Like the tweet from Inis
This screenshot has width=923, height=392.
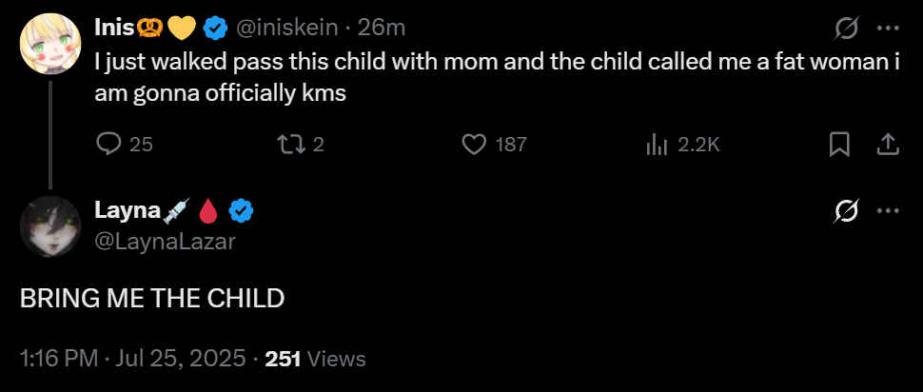pos(475,144)
